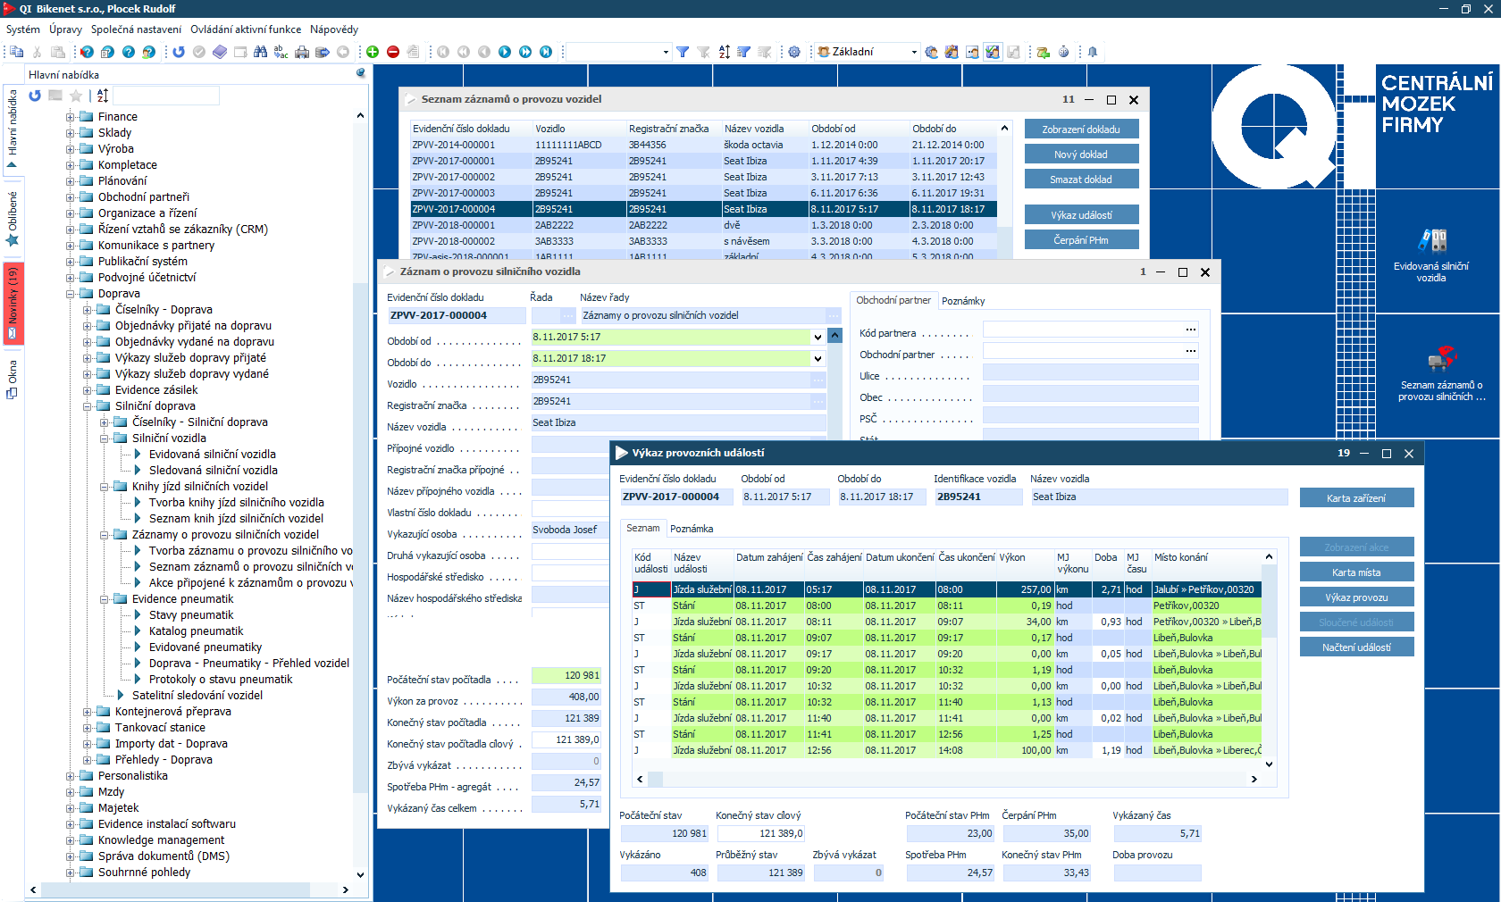Click the blue filter funnel icon
The image size is (1501, 902).
click(x=683, y=52)
